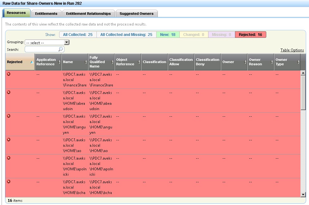Click into the Search text field
The width and height of the screenshot is (309, 205).
pyautogui.click(x=42, y=50)
